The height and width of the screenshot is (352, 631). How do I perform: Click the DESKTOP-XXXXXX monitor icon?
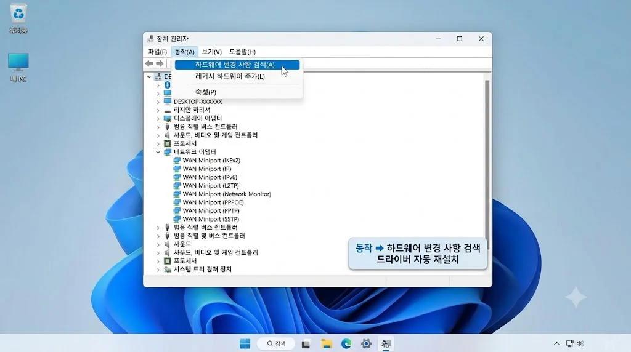tap(168, 102)
